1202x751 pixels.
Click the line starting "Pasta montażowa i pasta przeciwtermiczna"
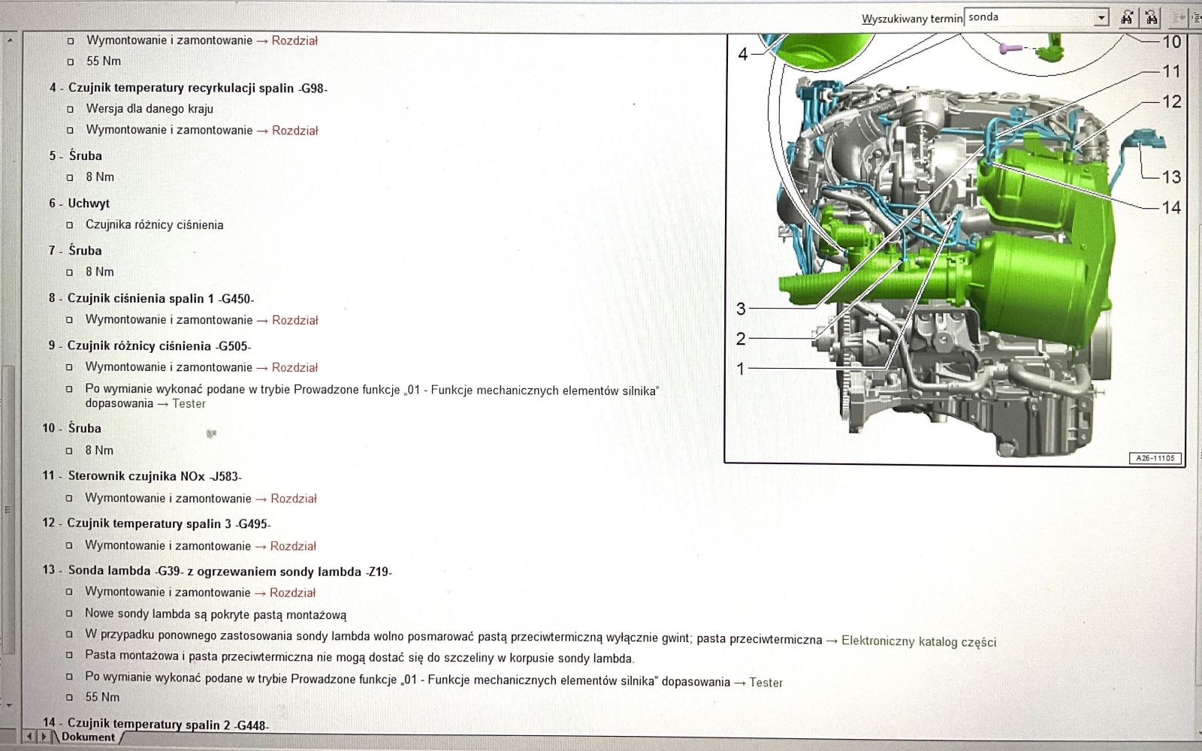(x=360, y=657)
